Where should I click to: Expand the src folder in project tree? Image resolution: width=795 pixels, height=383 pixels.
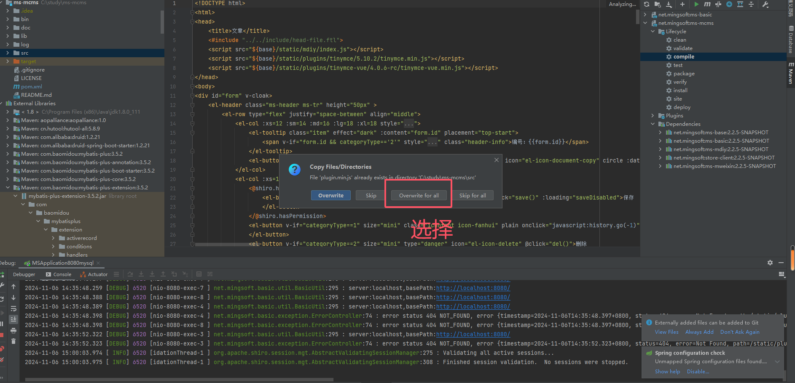click(8, 53)
